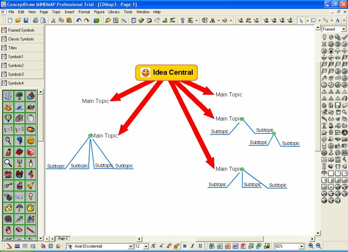348x252 pixels.
Task: Open the Framed symbols dropdown
Action: [x=343, y=29]
